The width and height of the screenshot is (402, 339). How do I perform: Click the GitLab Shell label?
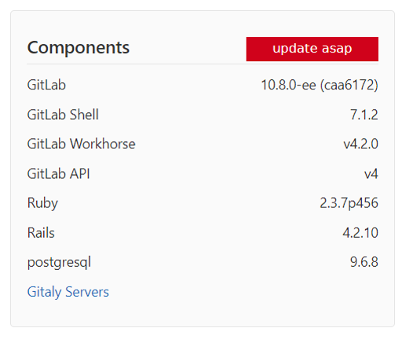click(x=63, y=115)
